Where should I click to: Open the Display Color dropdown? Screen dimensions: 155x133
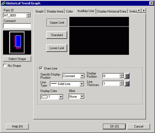pos(61,97)
